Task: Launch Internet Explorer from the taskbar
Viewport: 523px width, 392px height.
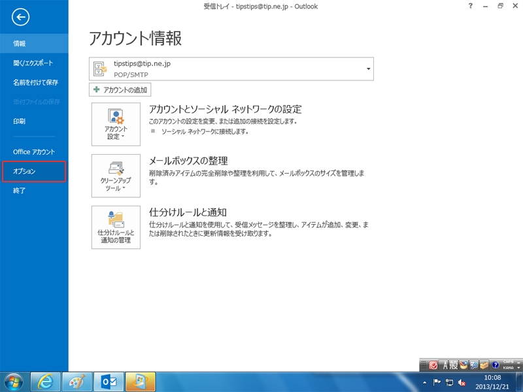Action: (x=45, y=382)
